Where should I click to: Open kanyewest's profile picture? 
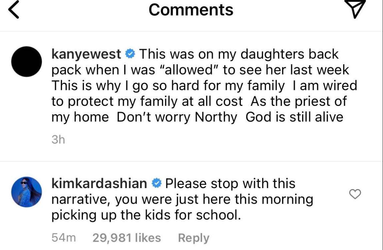pos(26,61)
